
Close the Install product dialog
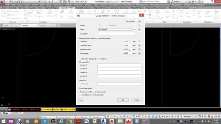(x=141, y=15)
